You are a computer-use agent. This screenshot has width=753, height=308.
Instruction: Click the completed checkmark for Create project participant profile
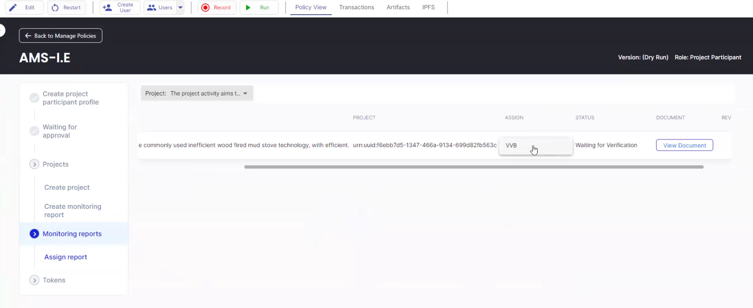coord(34,98)
